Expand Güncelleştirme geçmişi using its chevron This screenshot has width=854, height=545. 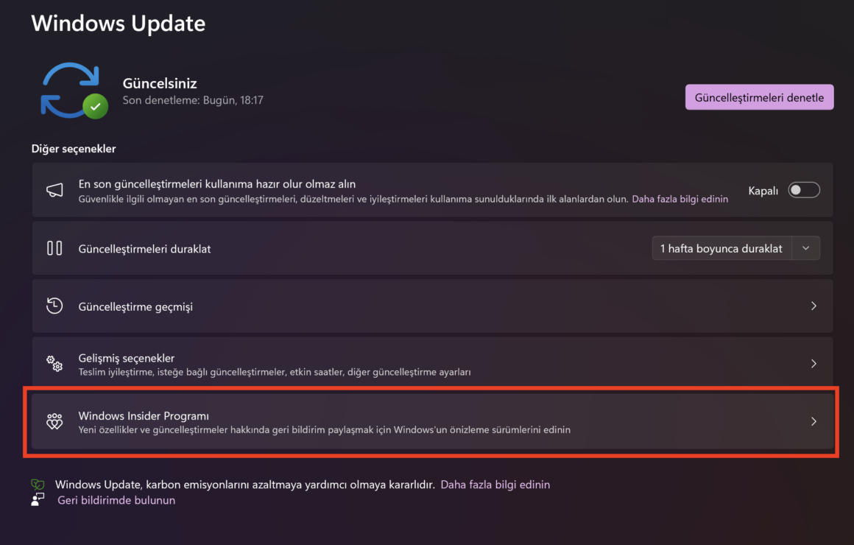click(814, 306)
